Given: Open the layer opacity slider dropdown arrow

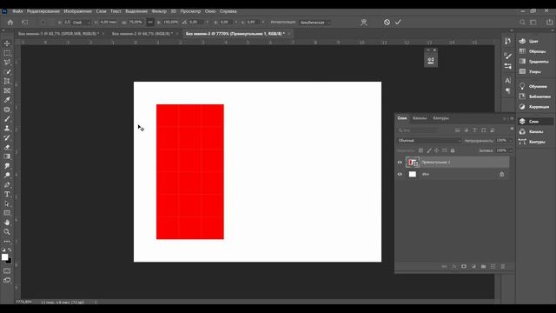Looking at the screenshot, I should pos(511,141).
